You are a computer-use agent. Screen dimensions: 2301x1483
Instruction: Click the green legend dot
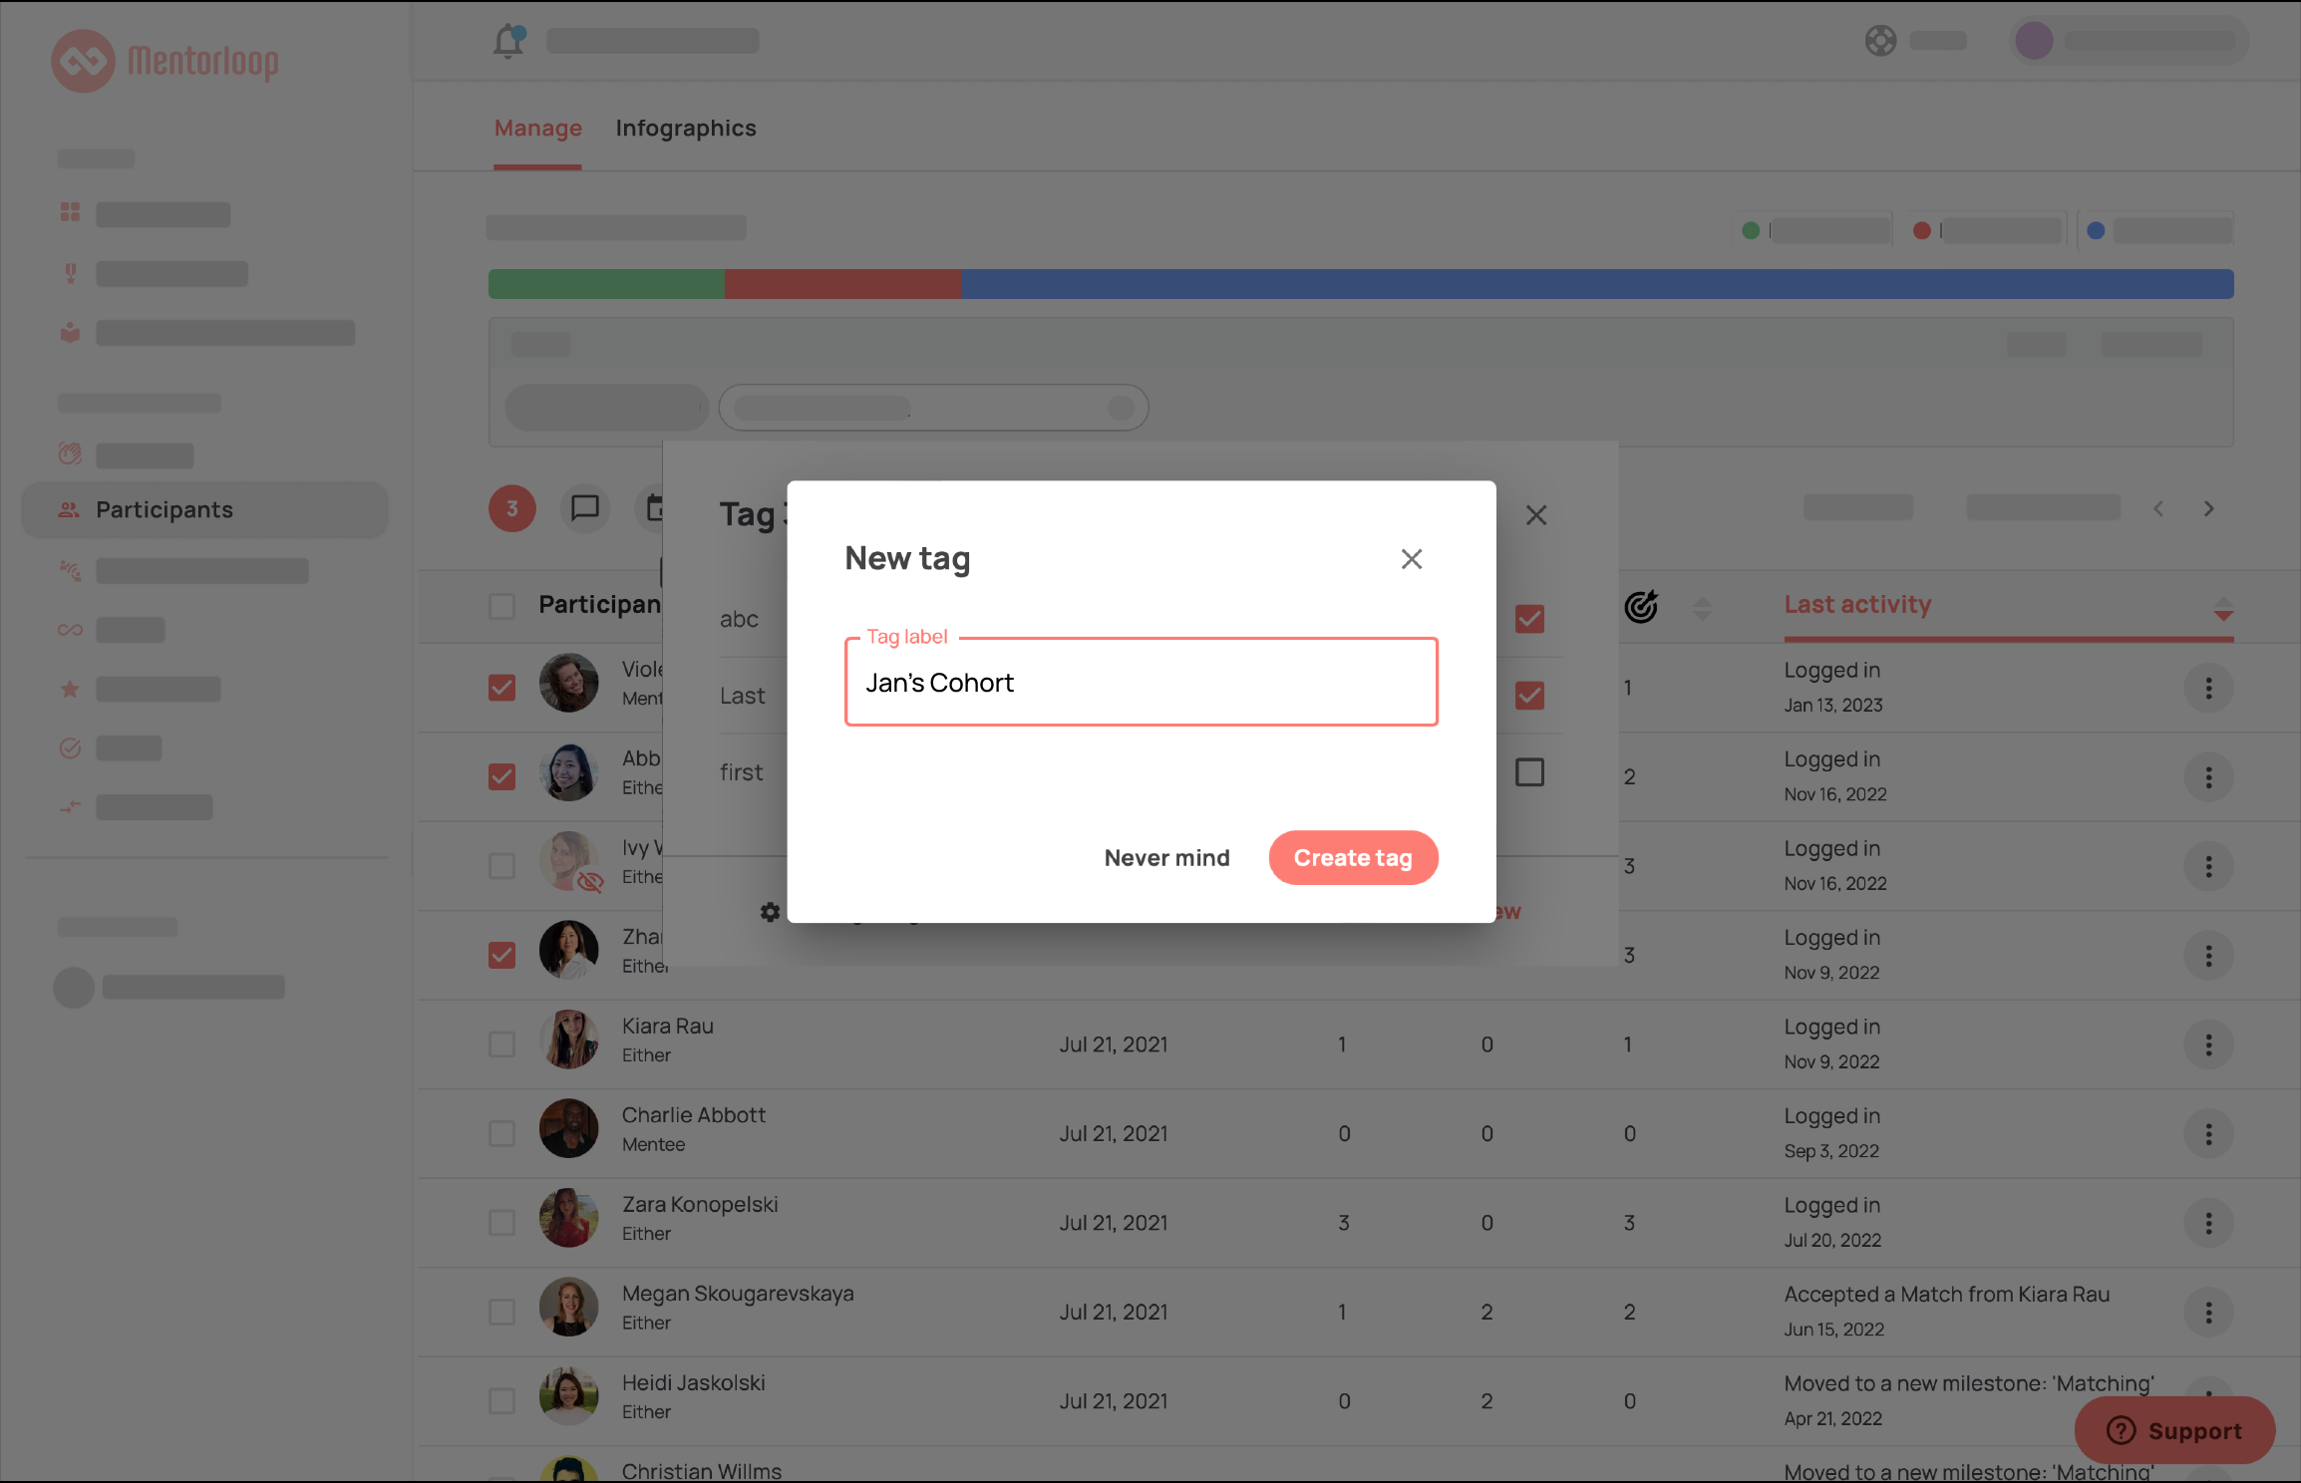1751,230
